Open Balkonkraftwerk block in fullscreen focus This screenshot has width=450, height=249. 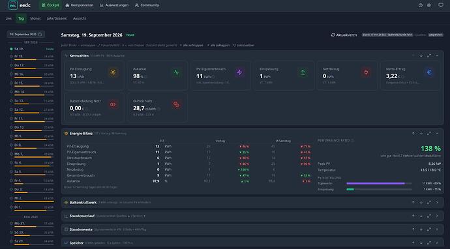(x=428, y=202)
